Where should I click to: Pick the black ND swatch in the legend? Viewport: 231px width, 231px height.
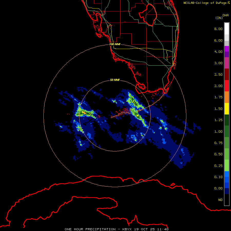[x=227, y=200]
